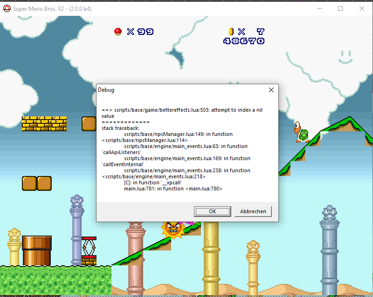Click the orange warp pipe
373x297 pixels.
point(37,250)
